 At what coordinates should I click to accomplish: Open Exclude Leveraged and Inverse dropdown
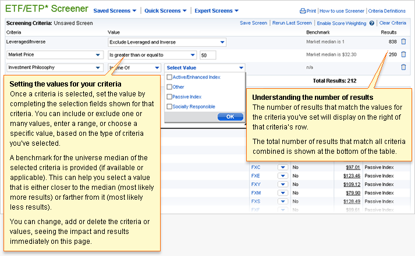(x=167, y=42)
